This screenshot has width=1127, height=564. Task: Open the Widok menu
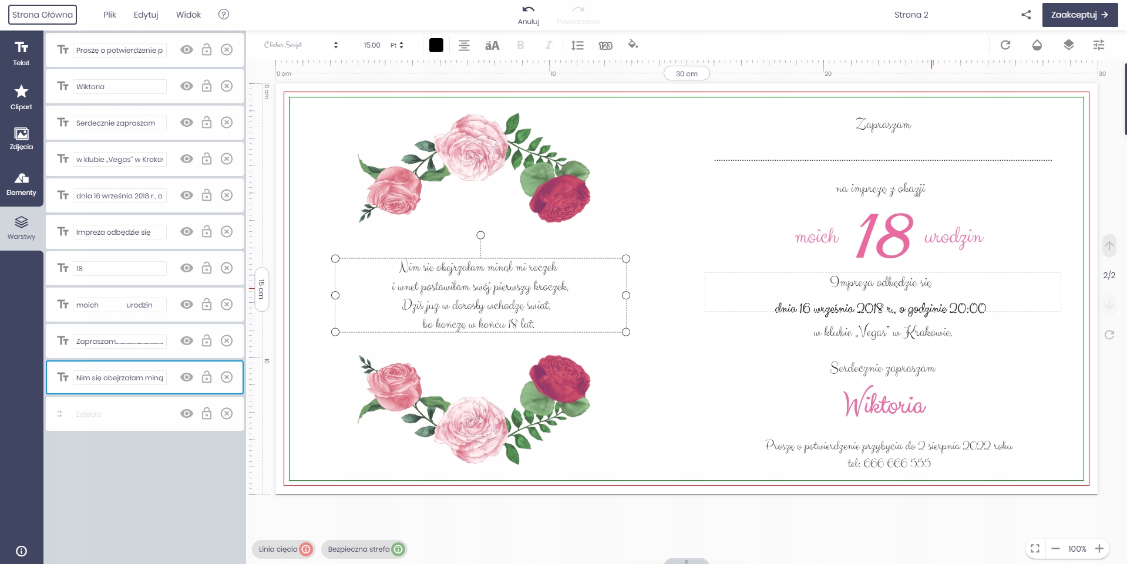click(x=188, y=15)
